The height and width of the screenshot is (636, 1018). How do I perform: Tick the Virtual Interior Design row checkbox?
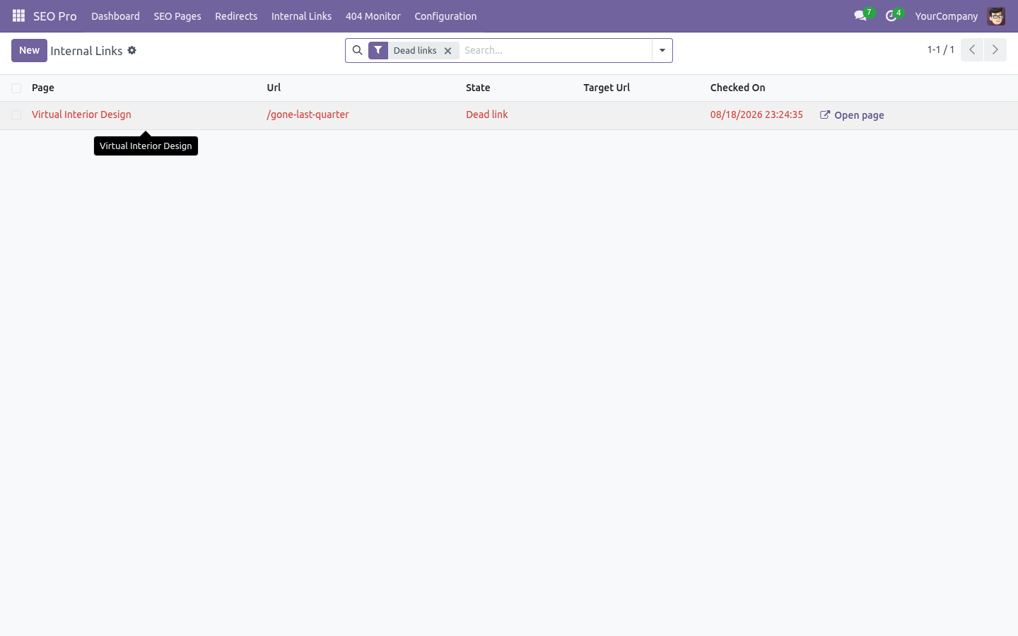16,115
